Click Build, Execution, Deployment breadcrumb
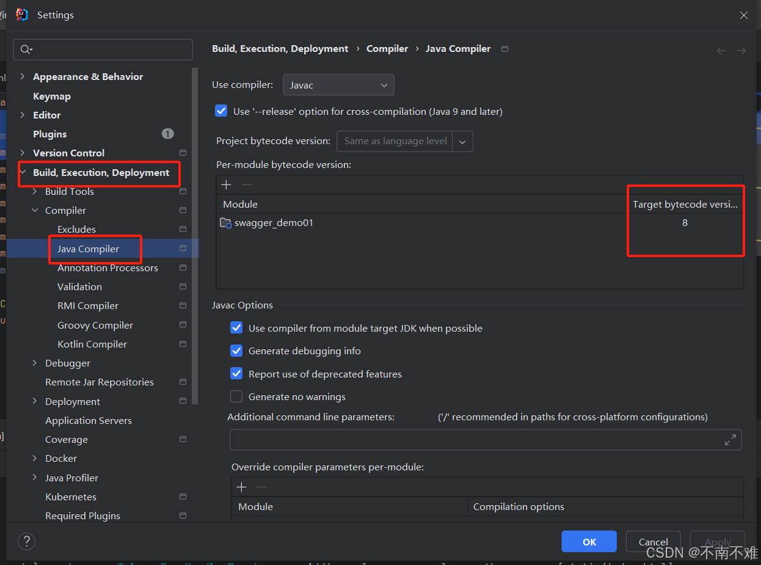 (x=280, y=48)
